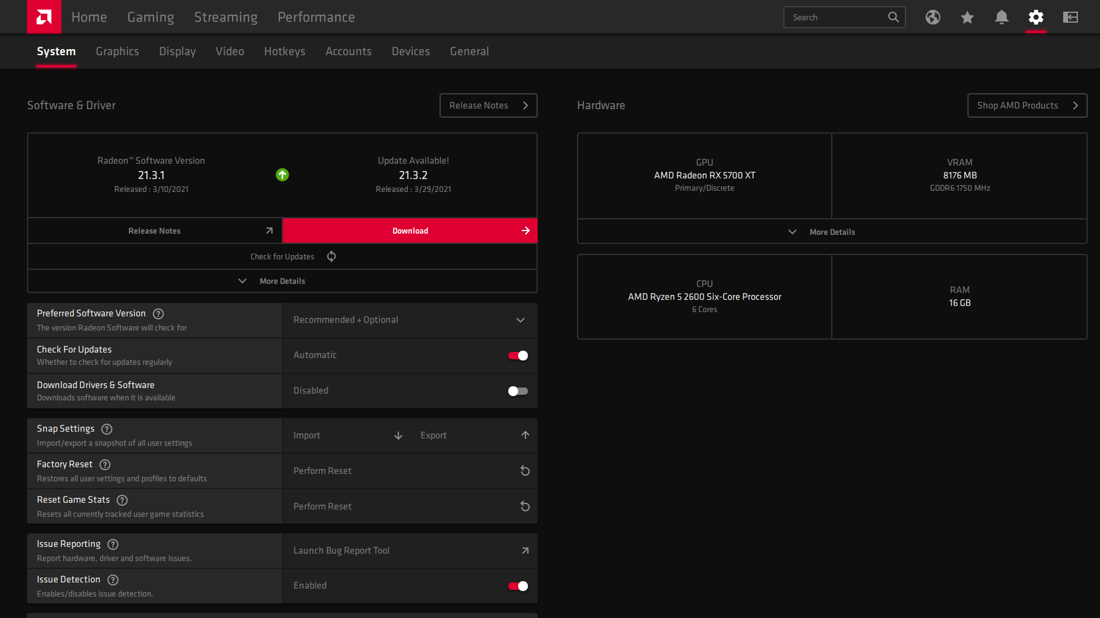Click the settings gear icon

pyautogui.click(x=1036, y=17)
